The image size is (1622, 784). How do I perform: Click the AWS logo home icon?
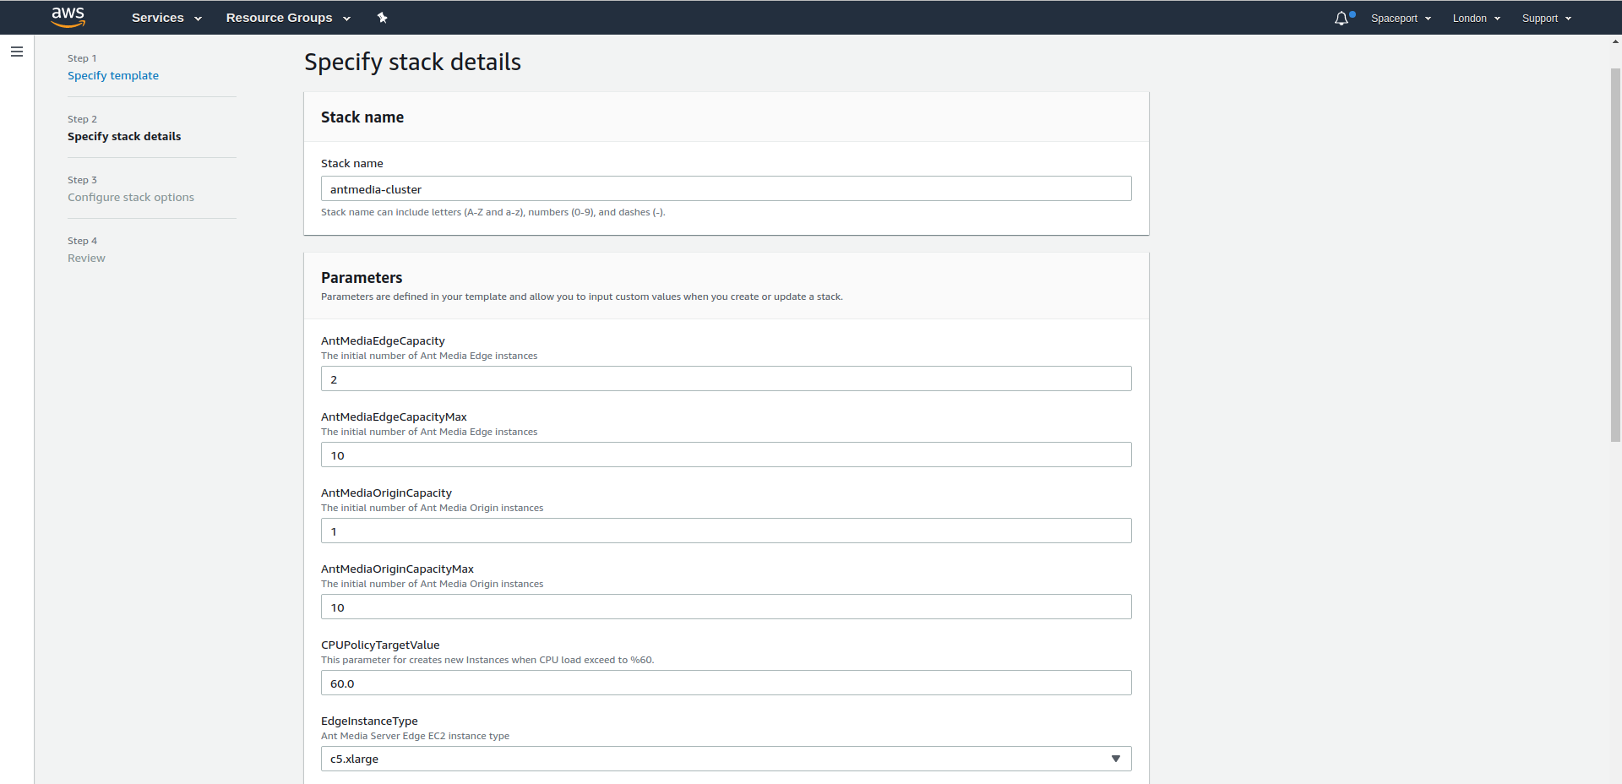pos(68,17)
